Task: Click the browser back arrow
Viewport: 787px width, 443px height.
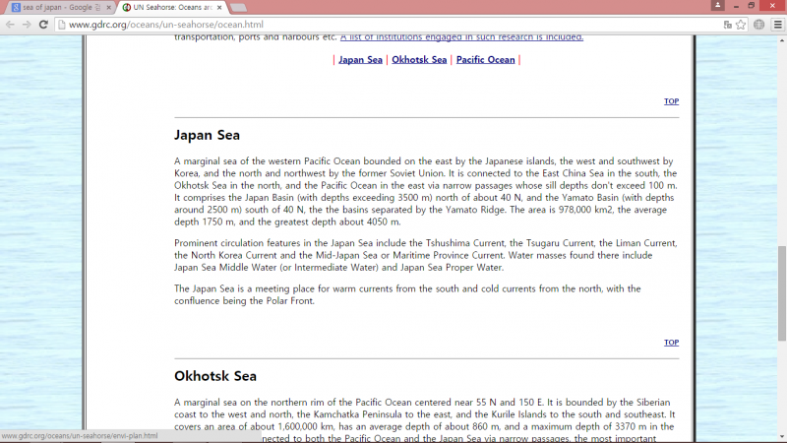Action: pos(10,24)
